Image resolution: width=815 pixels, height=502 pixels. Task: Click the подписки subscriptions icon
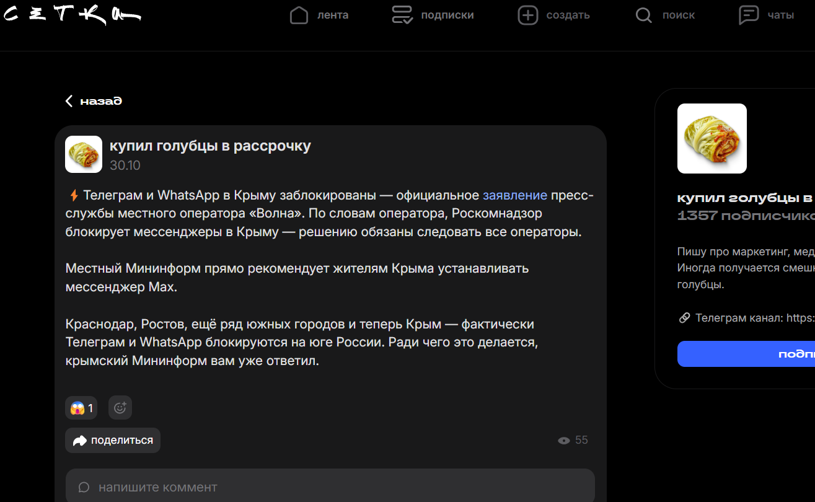pyautogui.click(x=402, y=15)
